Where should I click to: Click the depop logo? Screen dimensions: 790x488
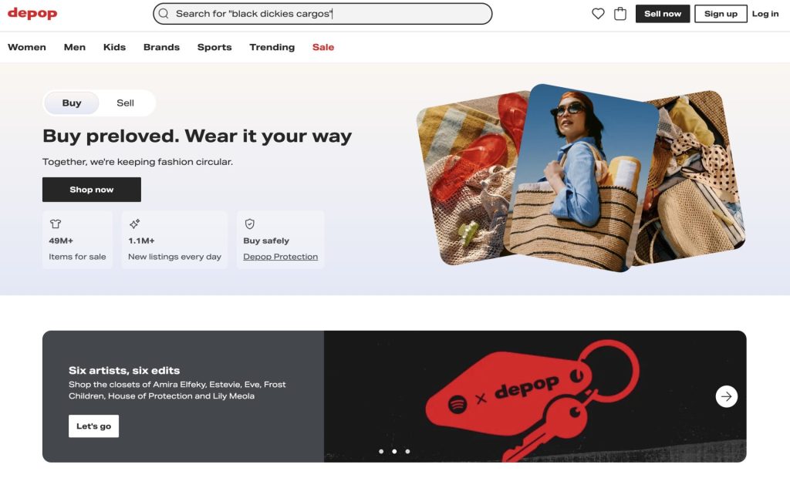pyautogui.click(x=32, y=14)
